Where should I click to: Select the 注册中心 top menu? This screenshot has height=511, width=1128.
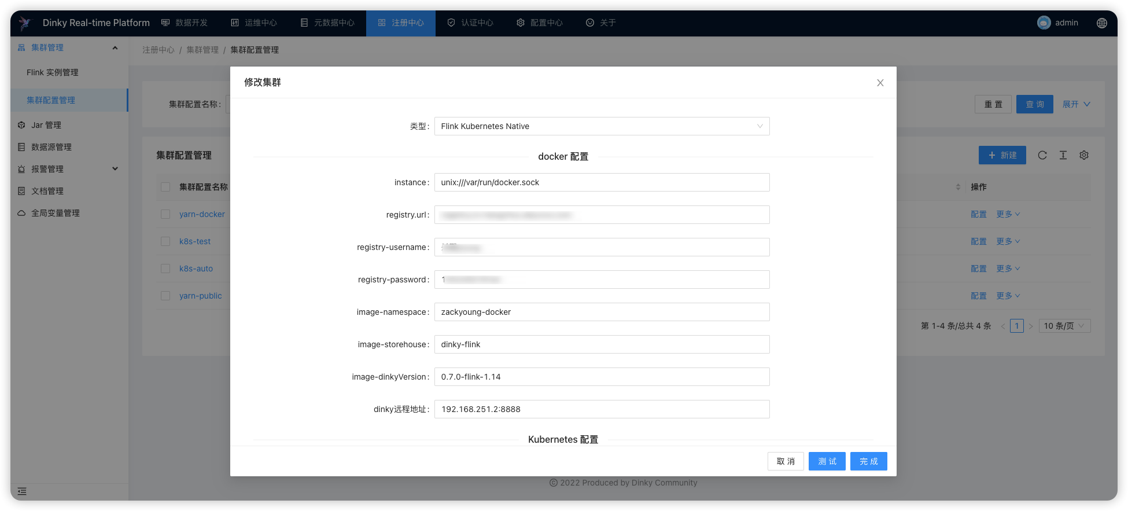click(401, 23)
